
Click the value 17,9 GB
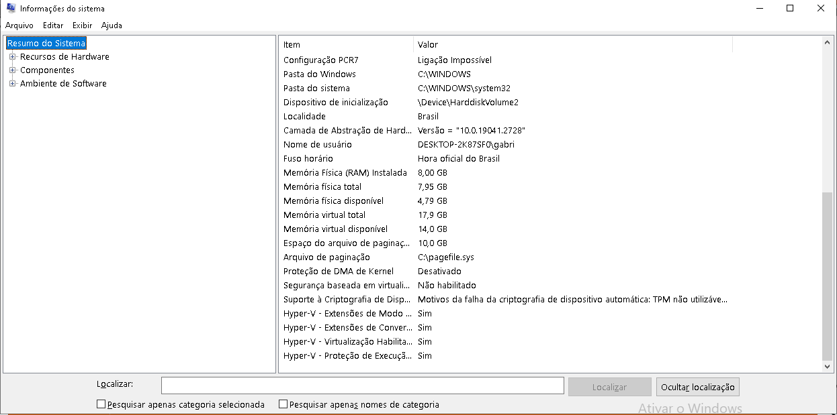pyautogui.click(x=433, y=215)
